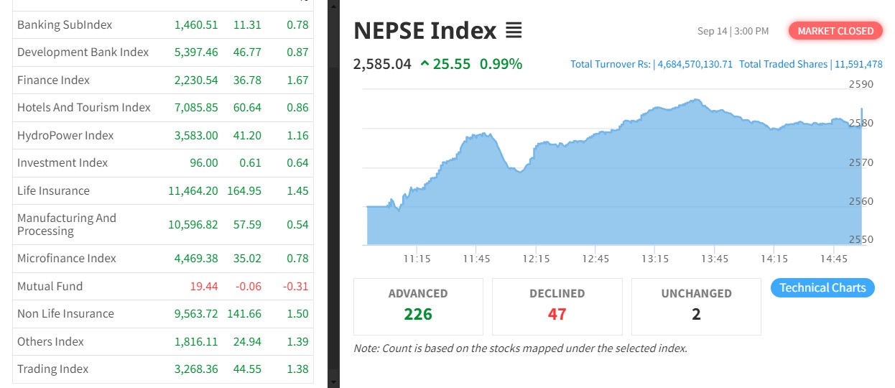The height and width of the screenshot is (388, 895).
Task: Click the scrollbar down arrow
Action: pos(333,381)
